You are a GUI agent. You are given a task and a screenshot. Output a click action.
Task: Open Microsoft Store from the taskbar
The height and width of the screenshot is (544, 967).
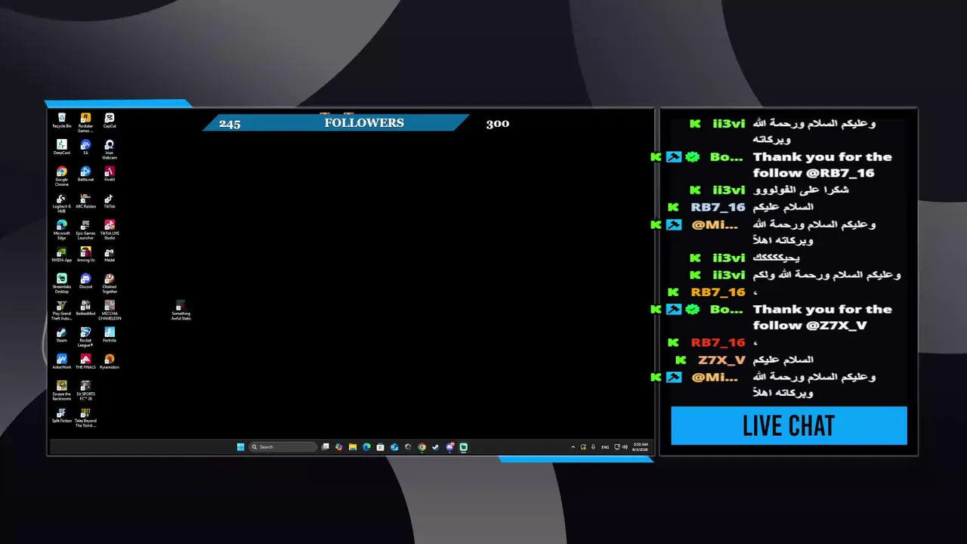[380, 447]
